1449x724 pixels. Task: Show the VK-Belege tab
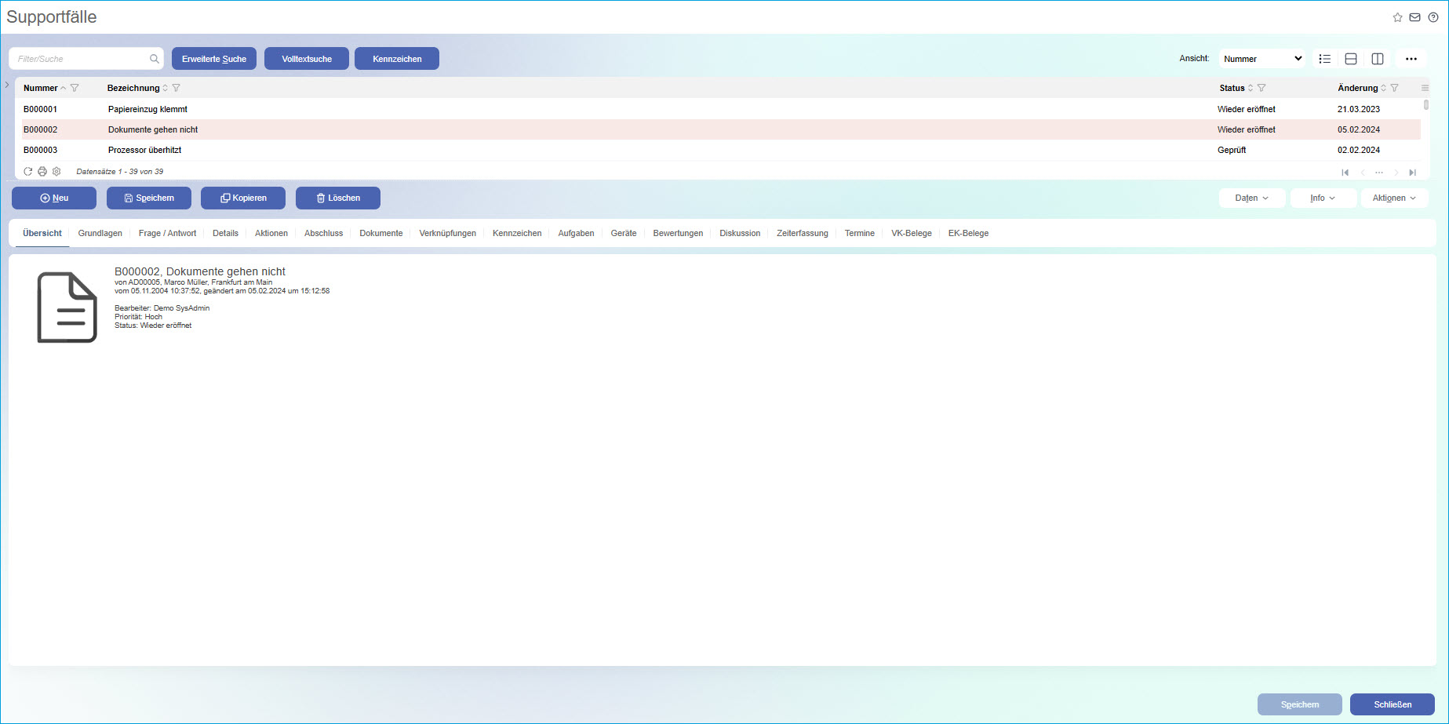pos(912,234)
